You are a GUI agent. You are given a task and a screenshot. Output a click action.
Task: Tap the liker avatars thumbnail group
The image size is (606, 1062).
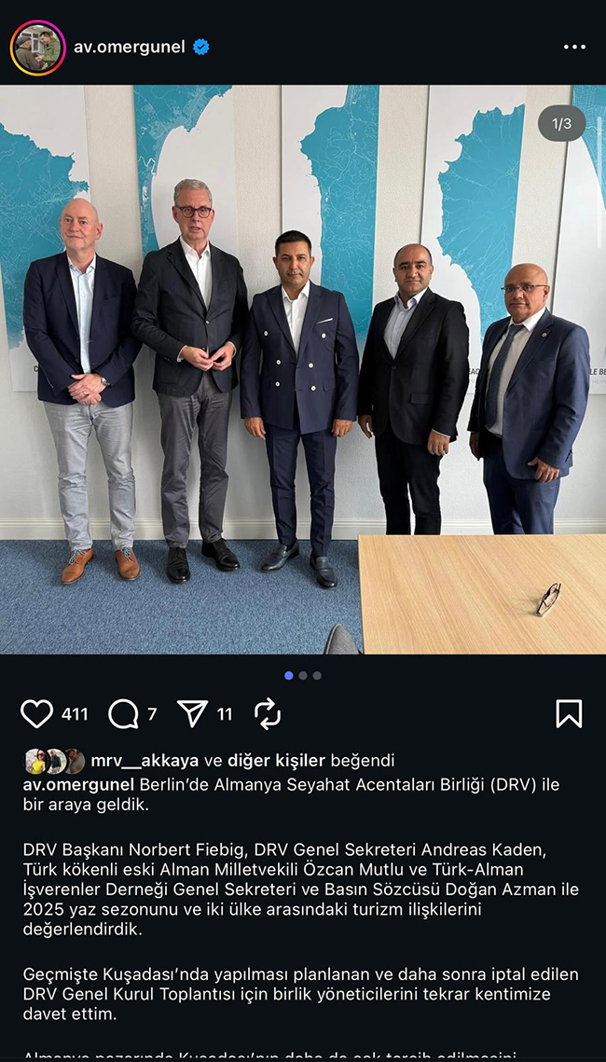55,761
